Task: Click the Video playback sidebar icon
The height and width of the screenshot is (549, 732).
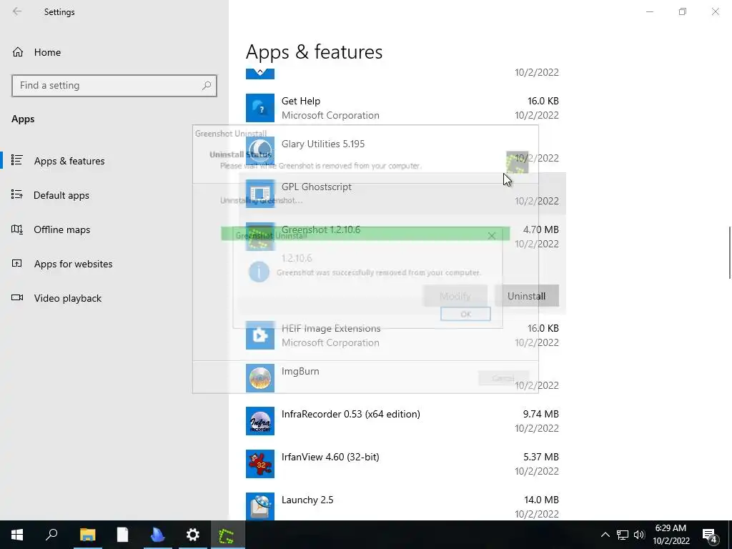Action: click(x=17, y=298)
